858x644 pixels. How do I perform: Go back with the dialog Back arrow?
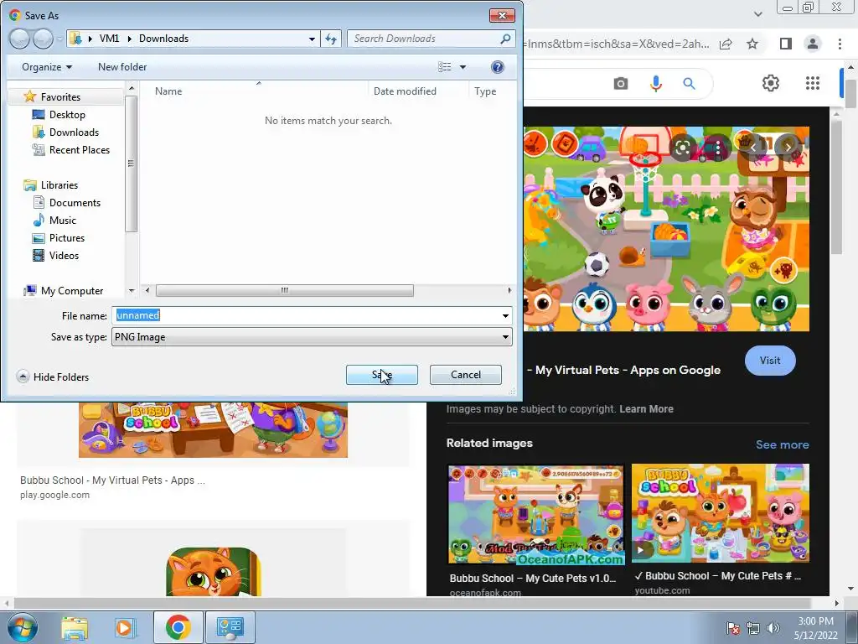(x=19, y=39)
